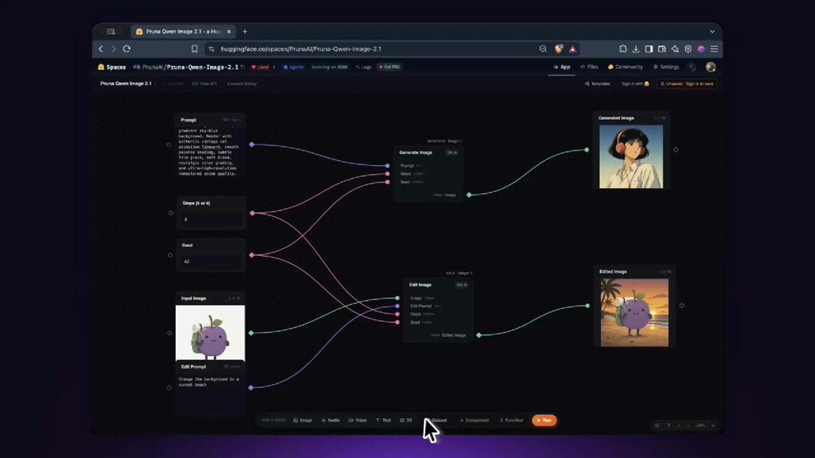
Task: Toggle the browser sidebar panel icon
Action: point(649,49)
